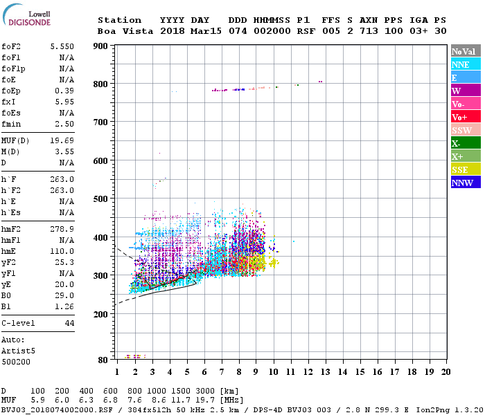The width and height of the screenshot is (485, 415).
Task: Select the Vo+ red legend swatch
Action: pyautogui.click(x=466, y=117)
